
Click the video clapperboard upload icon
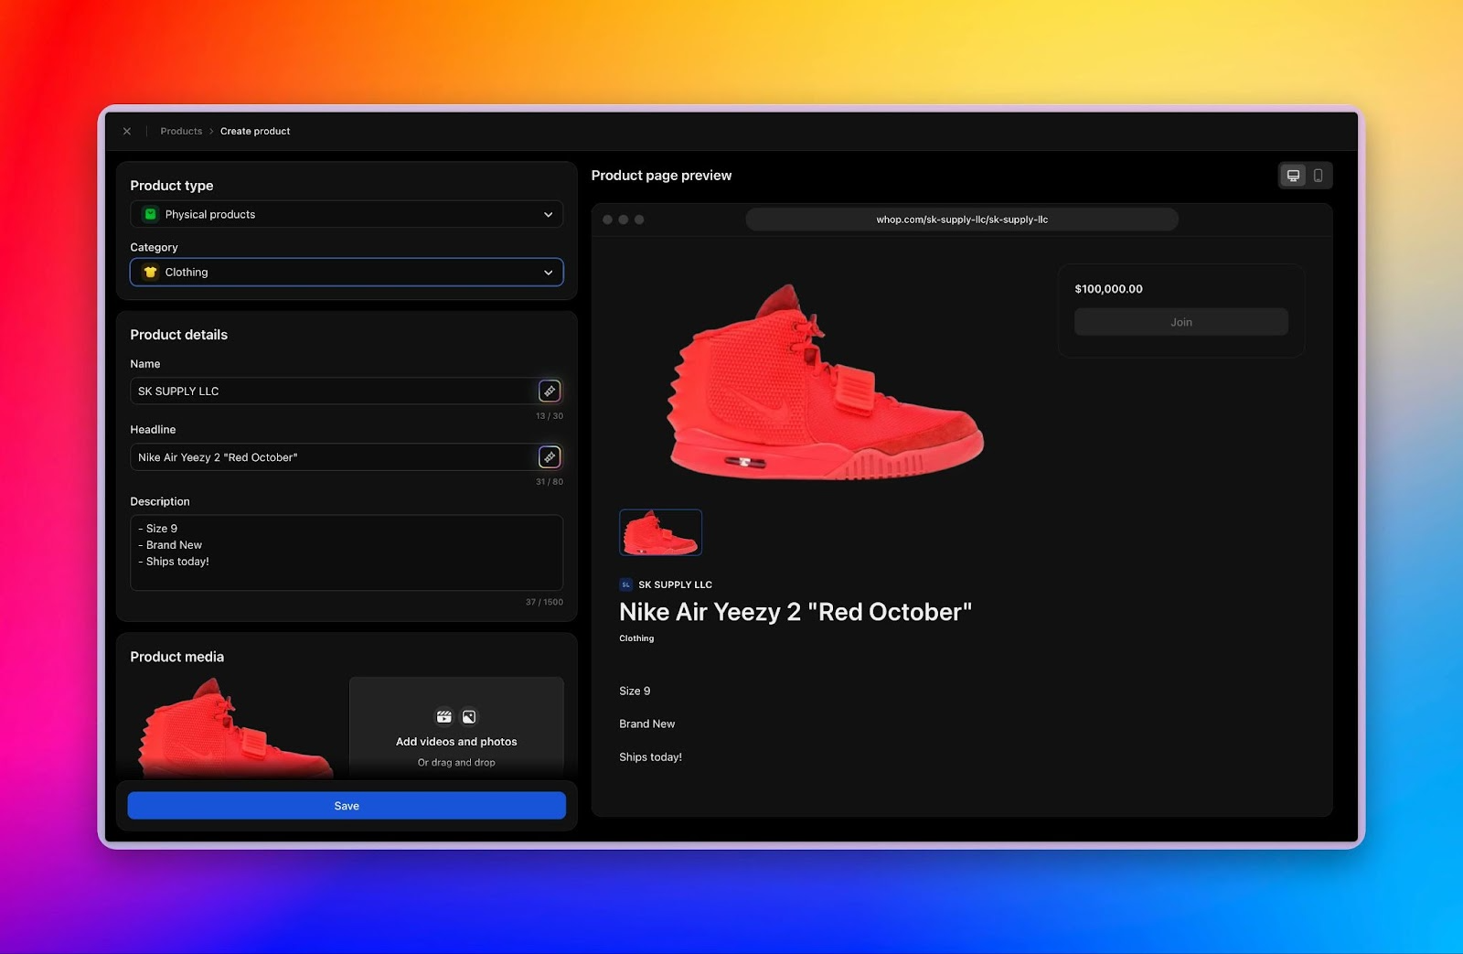pyautogui.click(x=444, y=717)
